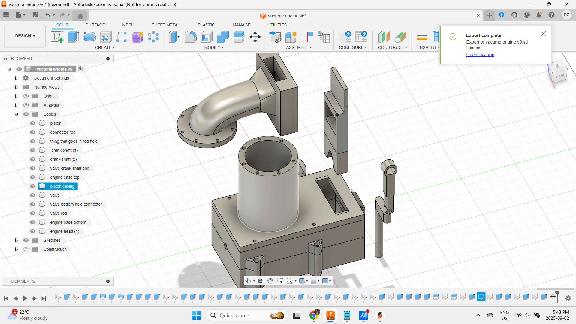Image resolution: width=576 pixels, height=324 pixels.
Task: Select the Fillet tool
Action: click(190, 37)
